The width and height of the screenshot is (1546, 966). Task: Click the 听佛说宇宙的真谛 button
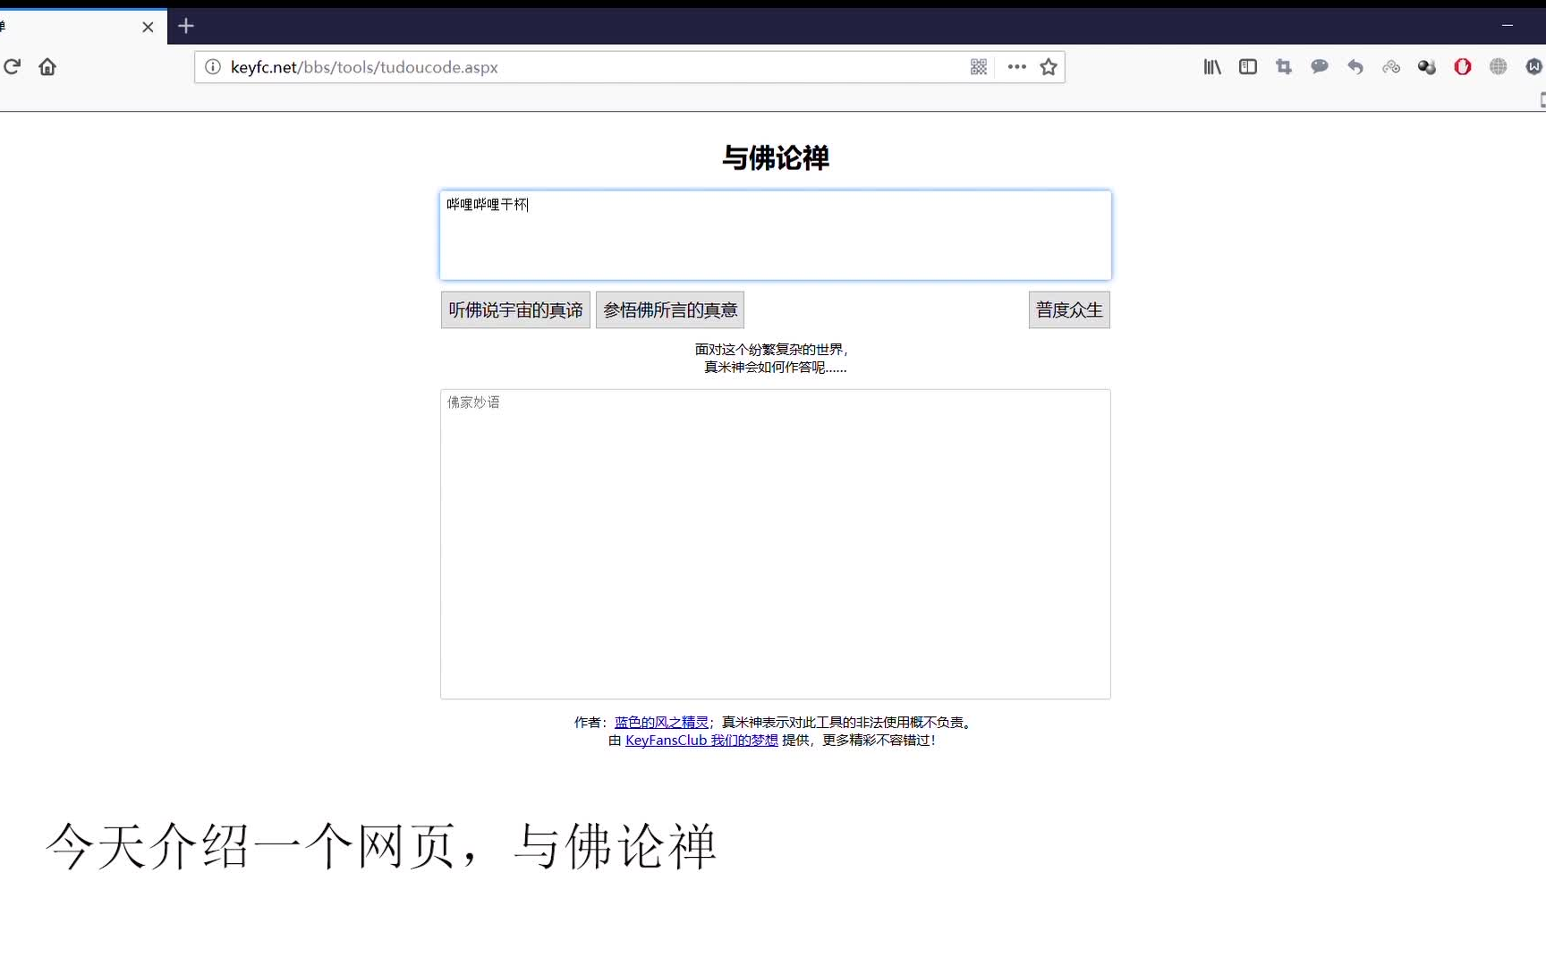(515, 310)
